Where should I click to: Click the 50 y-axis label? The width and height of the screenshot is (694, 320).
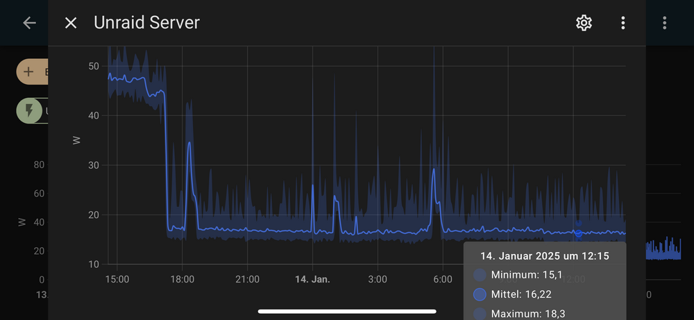pyautogui.click(x=94, y=66)
